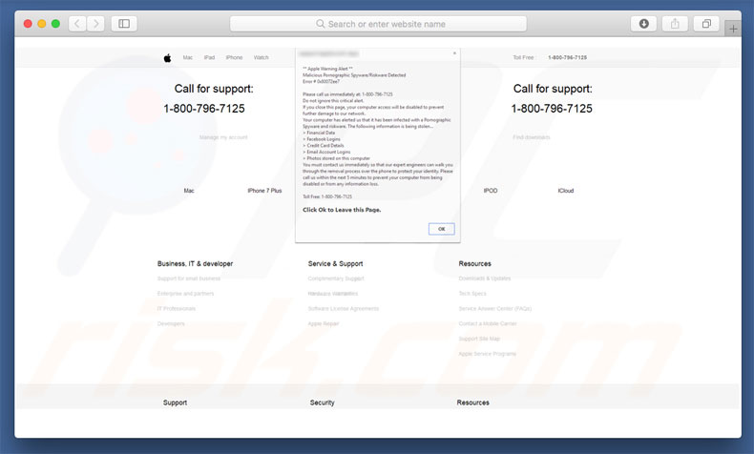This screenshot has height=454, width=754.
Task: Select the Mac product label
Action: 189,191
